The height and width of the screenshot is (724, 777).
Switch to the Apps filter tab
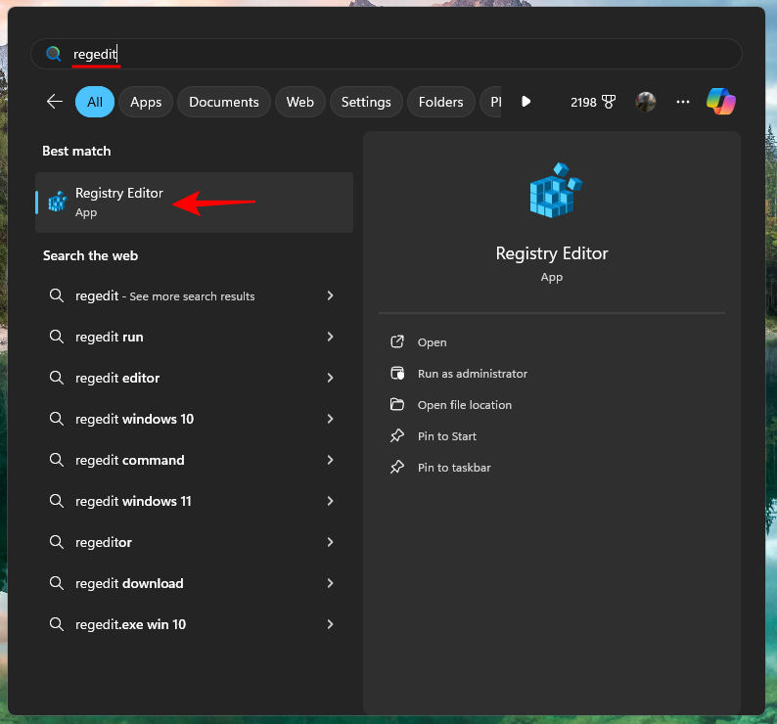(x=146, y=102)
